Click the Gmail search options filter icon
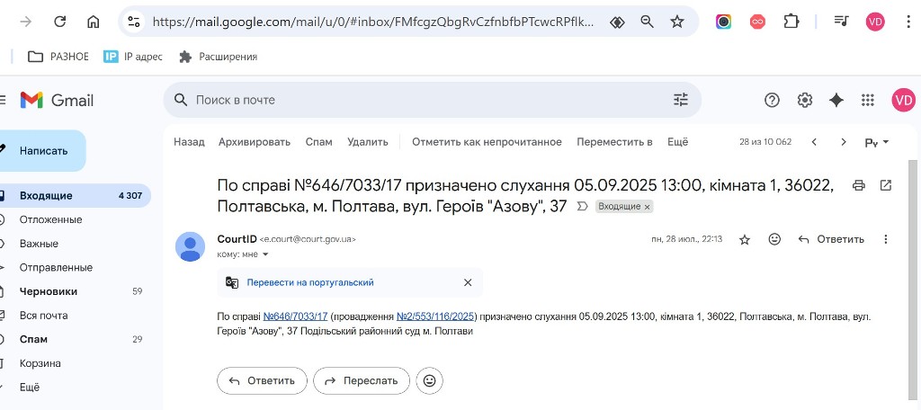This screenshot has height=410, width=921. (x=681, y=100)
